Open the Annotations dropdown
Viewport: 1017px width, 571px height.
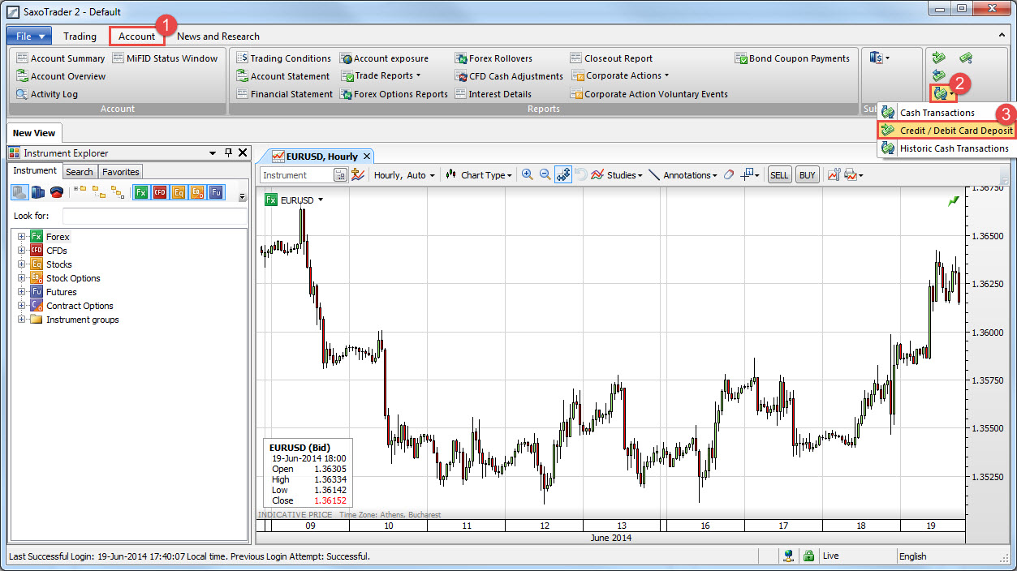click(x=683, y=174)
